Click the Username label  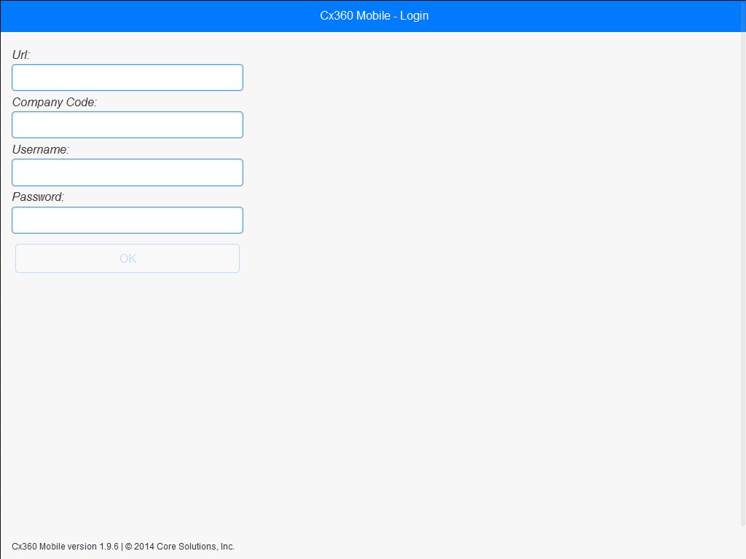41,149
